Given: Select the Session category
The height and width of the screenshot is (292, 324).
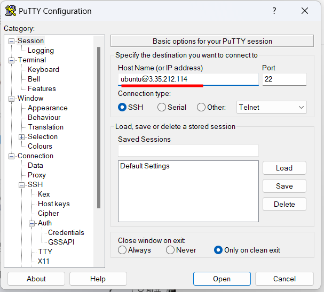Looking at the screenshot, I should click(x=30, y=41).
